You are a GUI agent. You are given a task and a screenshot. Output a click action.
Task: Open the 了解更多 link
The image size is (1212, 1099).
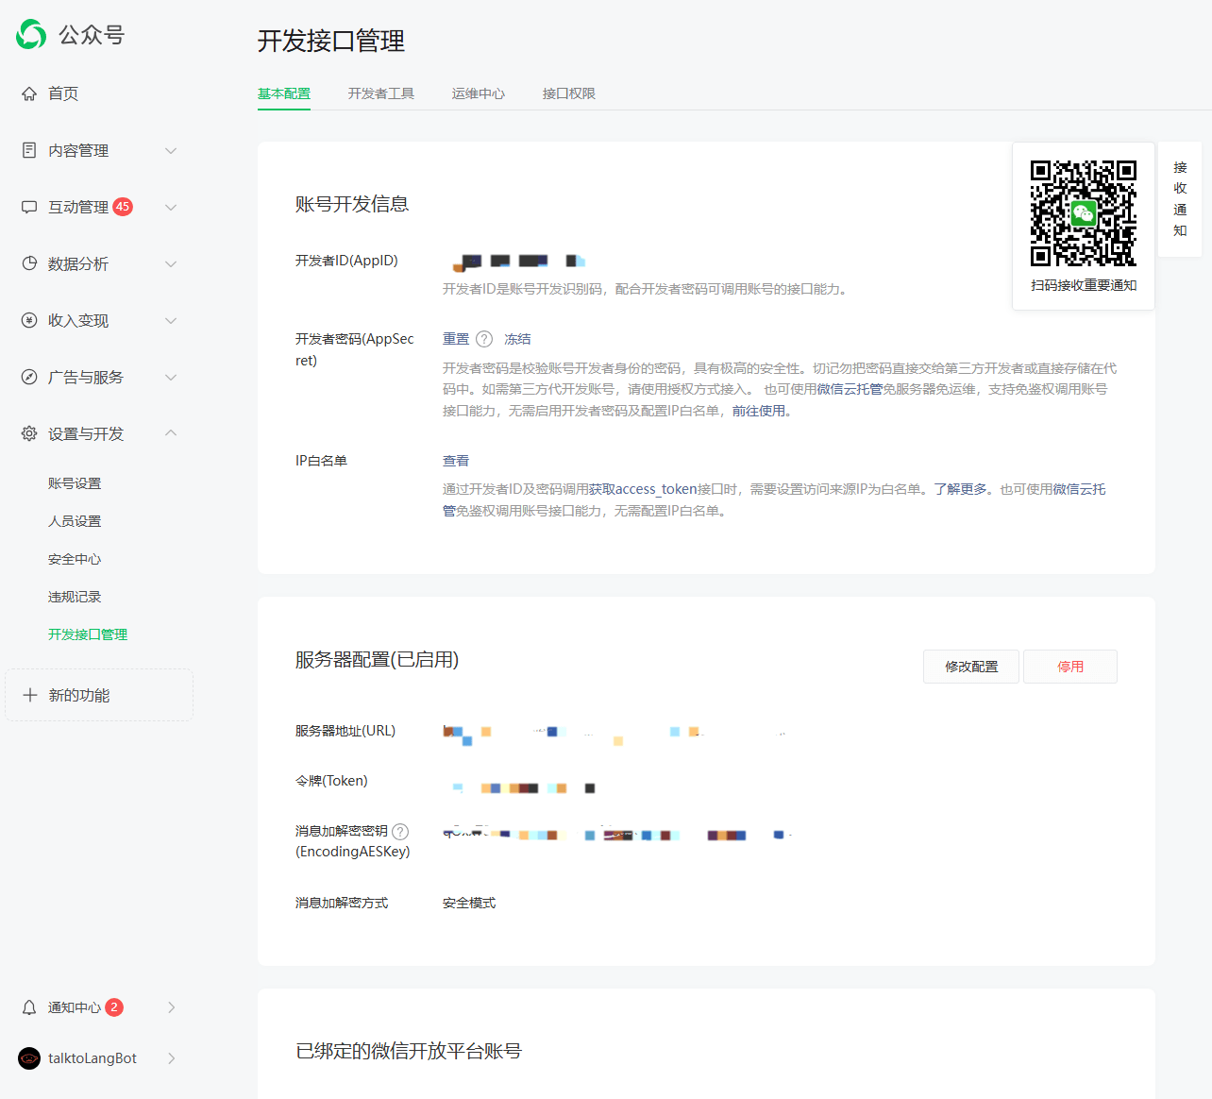pos(951,488)
